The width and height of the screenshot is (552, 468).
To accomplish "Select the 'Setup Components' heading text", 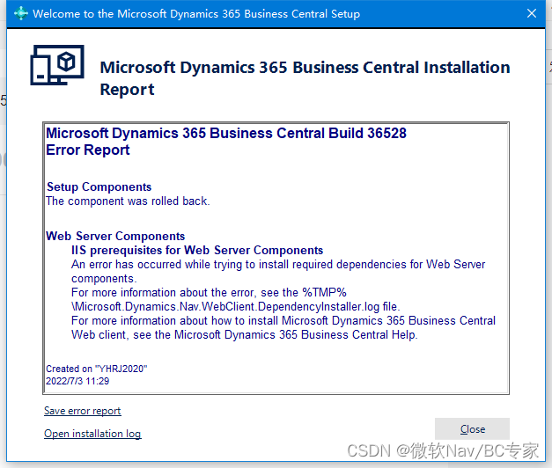I will tap(99, 186).
